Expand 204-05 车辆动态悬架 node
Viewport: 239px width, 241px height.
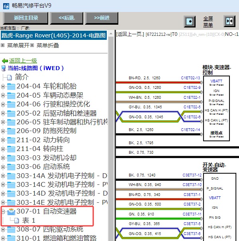click(3, 96)
